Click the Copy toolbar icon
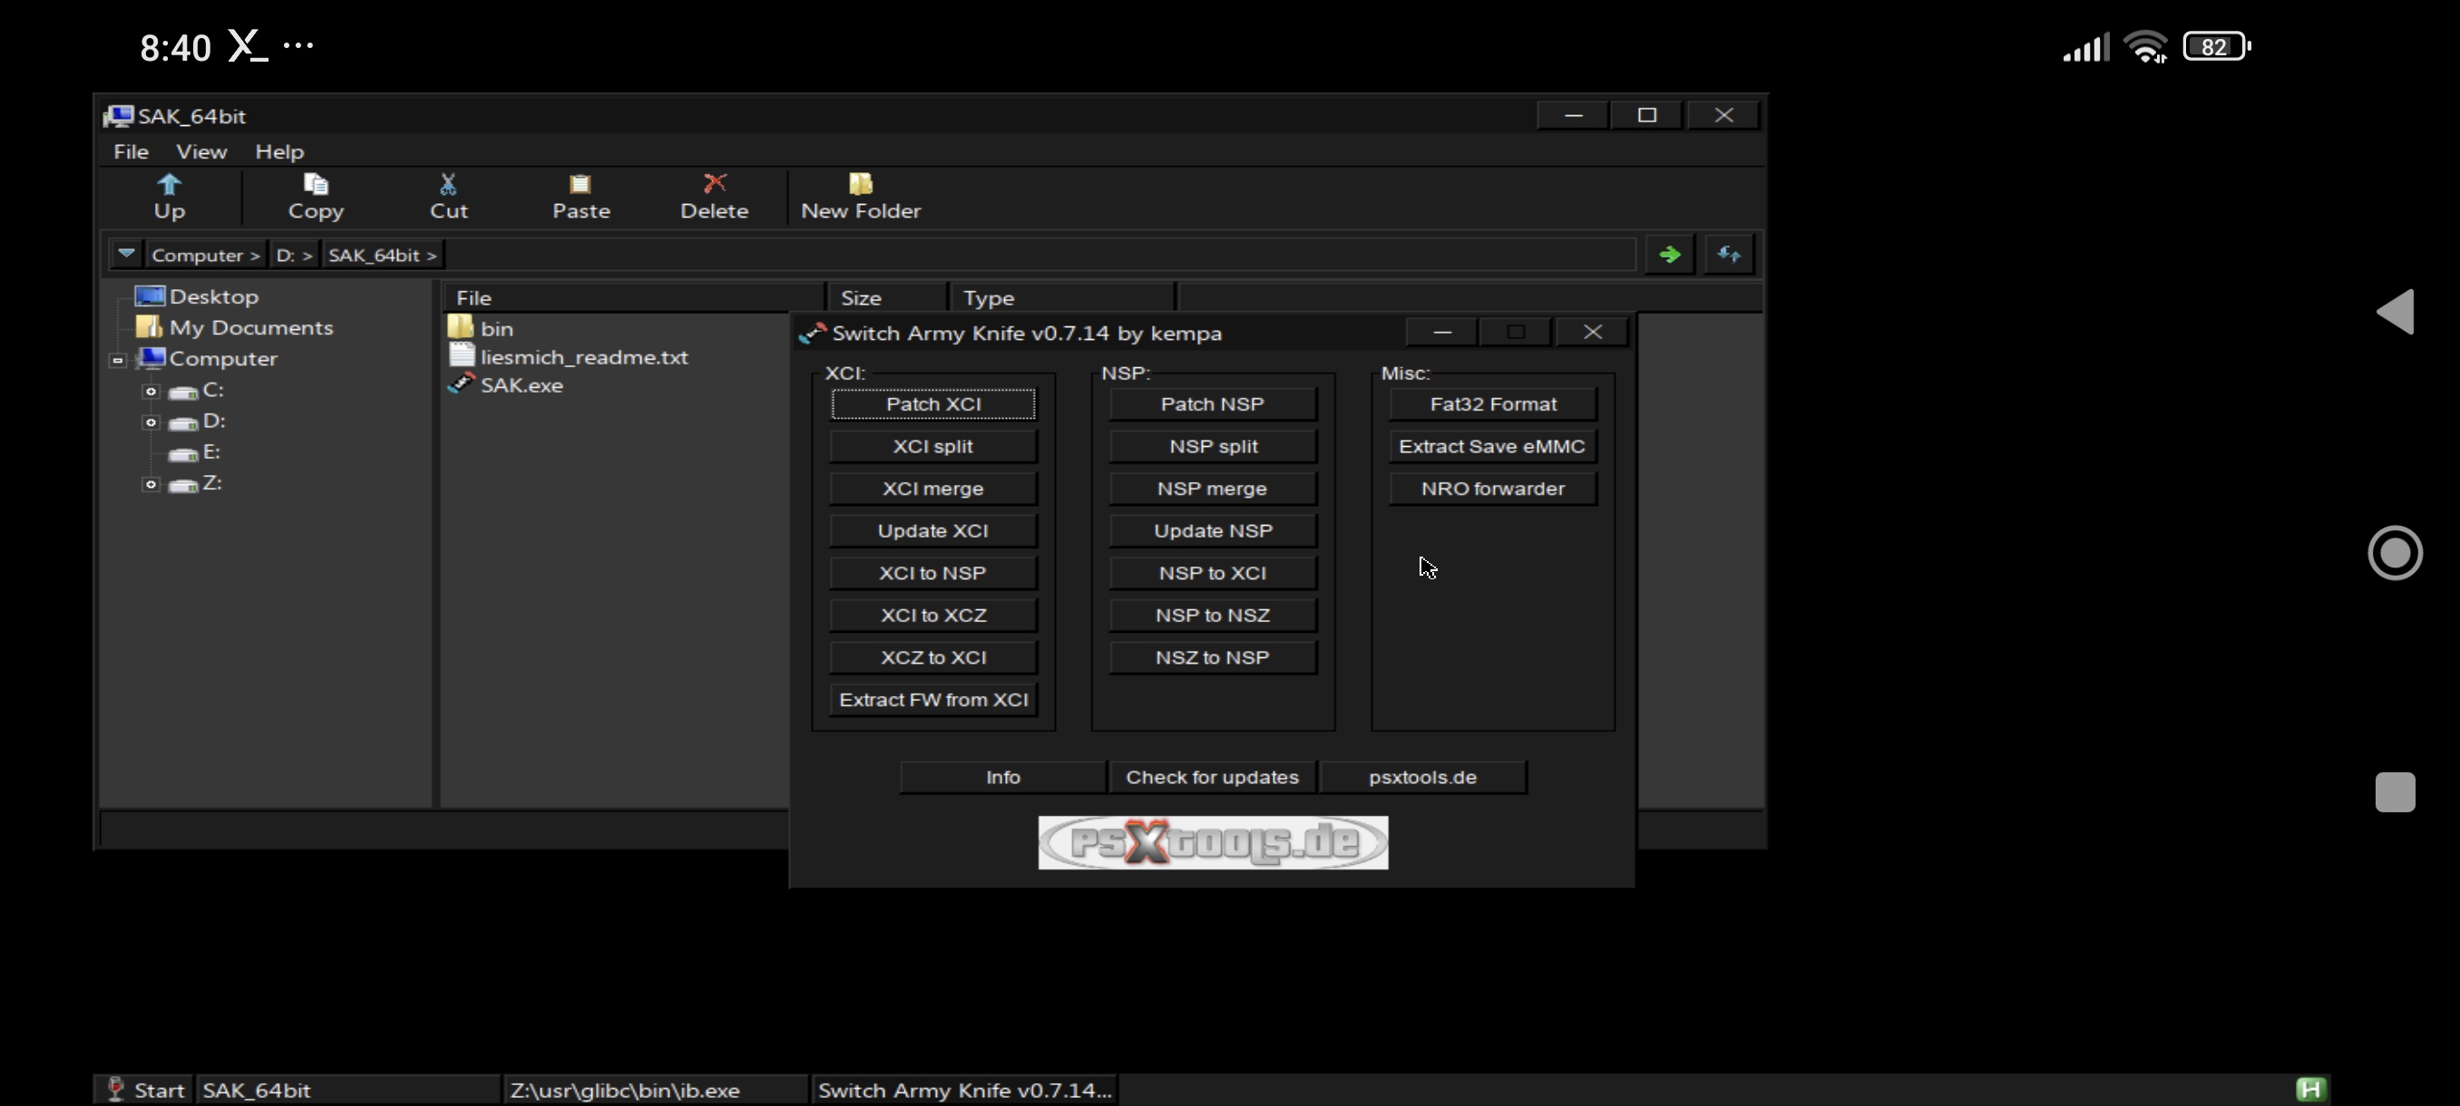 (x=315, y=184)
